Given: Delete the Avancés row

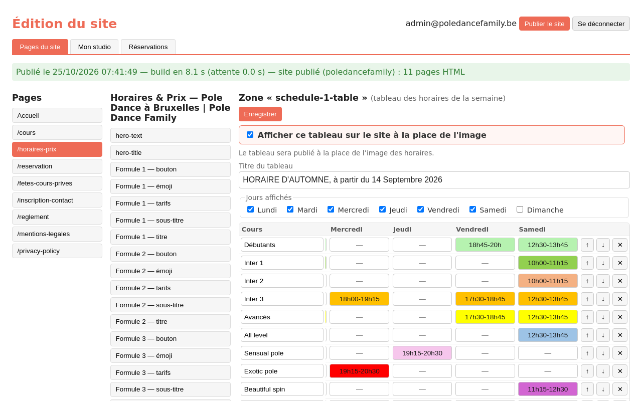Looking at the screenshot, I should [x=620, y=317].
